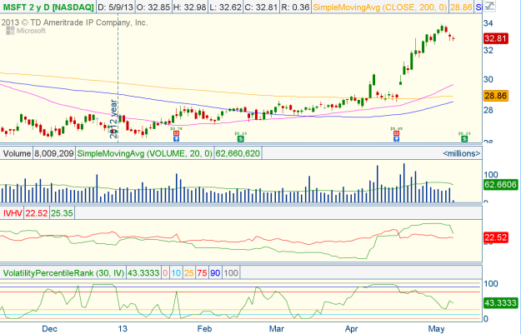Expand the IVHV study header

point(13,212)
